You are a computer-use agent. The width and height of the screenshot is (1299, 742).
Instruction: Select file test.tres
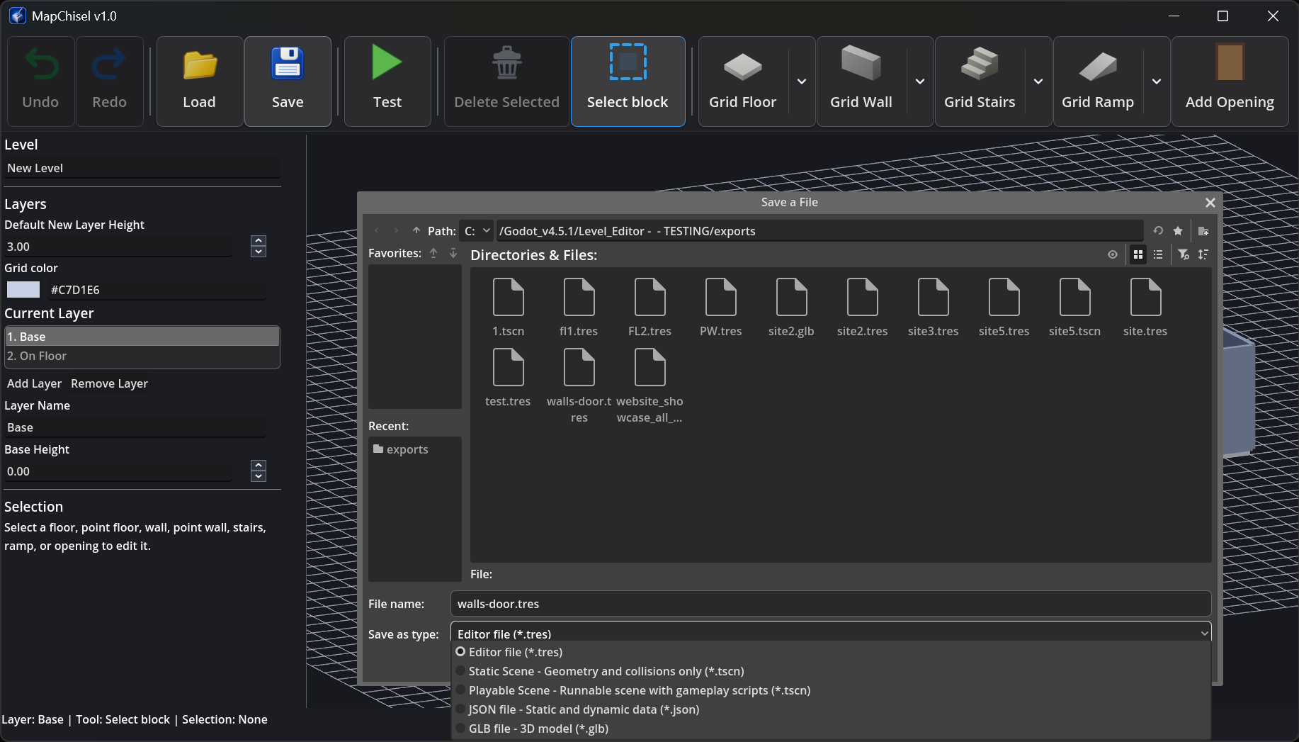(x=508, y=379)
